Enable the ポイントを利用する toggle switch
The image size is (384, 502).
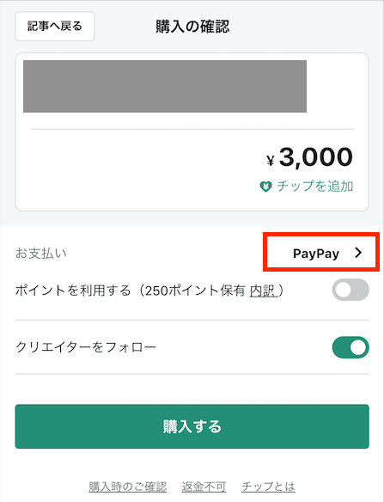350,290
